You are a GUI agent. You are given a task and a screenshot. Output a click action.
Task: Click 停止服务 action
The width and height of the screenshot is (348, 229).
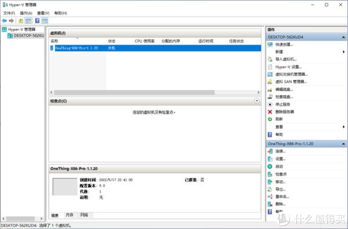tap(283, 104)
